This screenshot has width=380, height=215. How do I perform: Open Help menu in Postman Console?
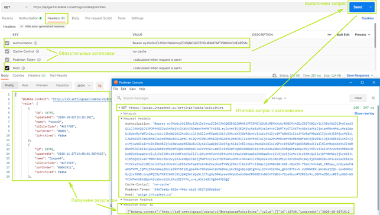click(x=142, y=89)
